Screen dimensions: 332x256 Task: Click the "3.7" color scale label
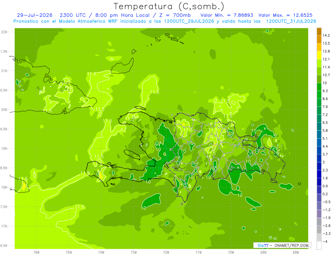[x=325, y=154]
